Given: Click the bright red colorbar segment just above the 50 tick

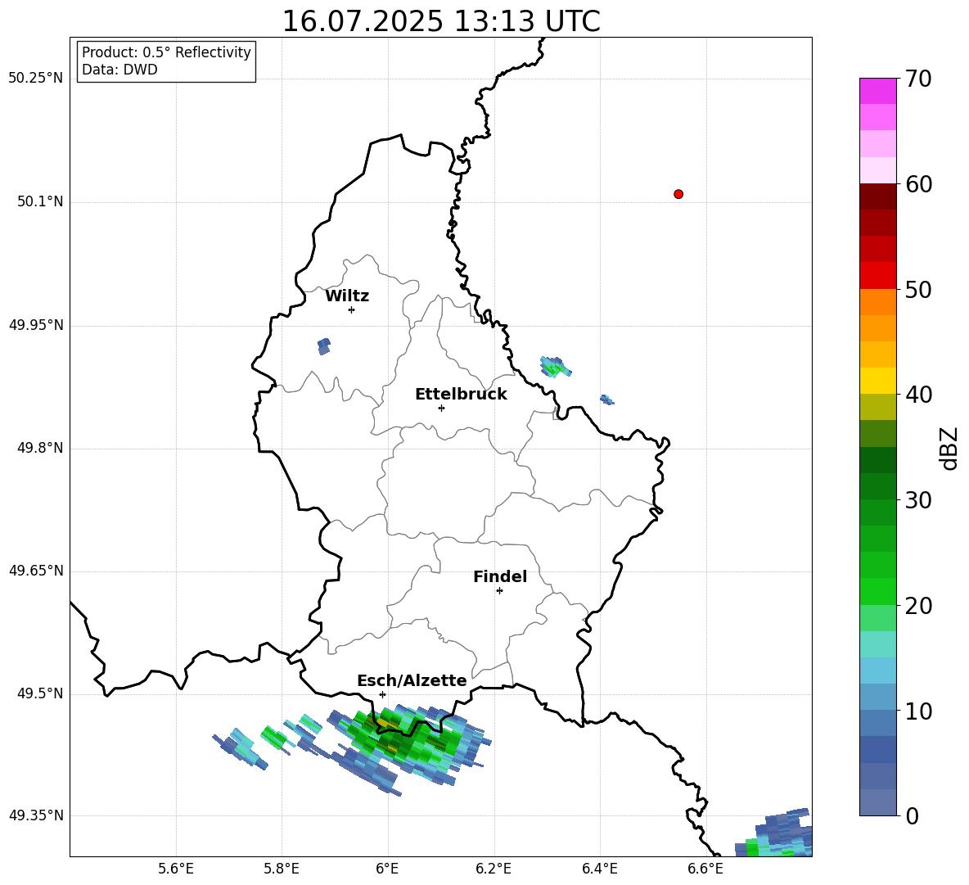Looking at the screenshot, I should click(877, 276).
